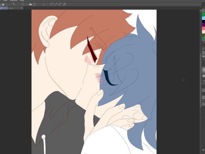Pick the teal green swatch
Image resolution: width=205 pixels, height=154 pixels.
[x=203, y=38]
